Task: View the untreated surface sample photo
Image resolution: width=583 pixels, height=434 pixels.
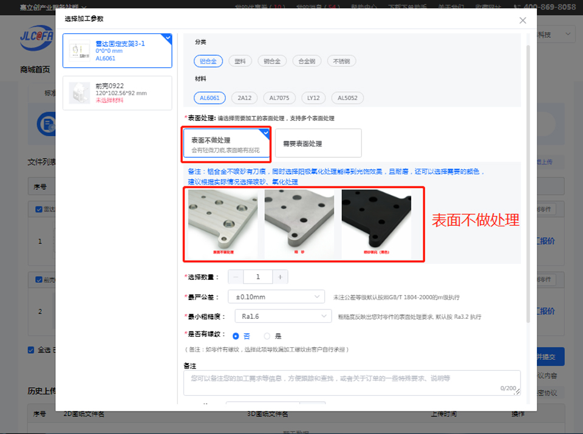Action: (x=223, y=223)
